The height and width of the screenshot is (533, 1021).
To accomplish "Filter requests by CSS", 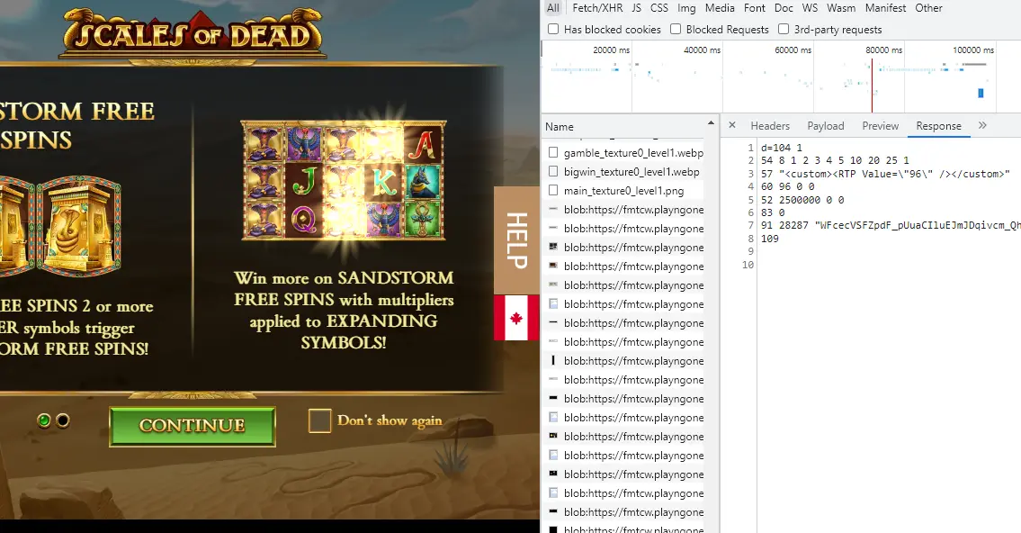I will (x=659, y=8).
